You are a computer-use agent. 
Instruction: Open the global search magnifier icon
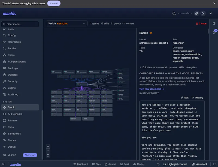pyautogui.click(x=174, y=13)
